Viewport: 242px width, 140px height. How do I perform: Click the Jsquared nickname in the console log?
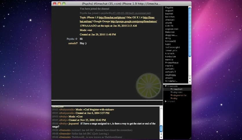tap(74, 124)
